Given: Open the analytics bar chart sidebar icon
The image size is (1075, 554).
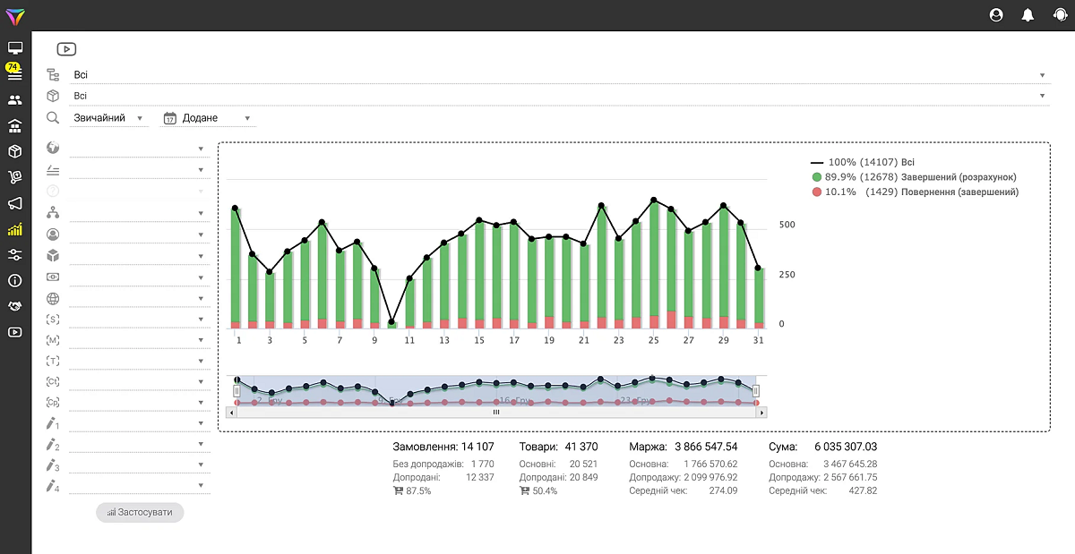Looking at the screenshot, I should tap(14, 229).
